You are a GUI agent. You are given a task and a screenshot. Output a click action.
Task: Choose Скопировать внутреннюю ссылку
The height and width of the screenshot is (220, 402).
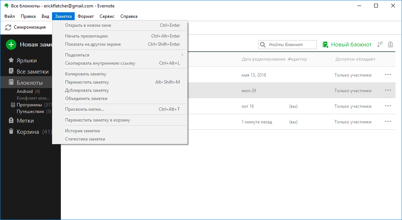pyautogui.click(x=120, y=63)
